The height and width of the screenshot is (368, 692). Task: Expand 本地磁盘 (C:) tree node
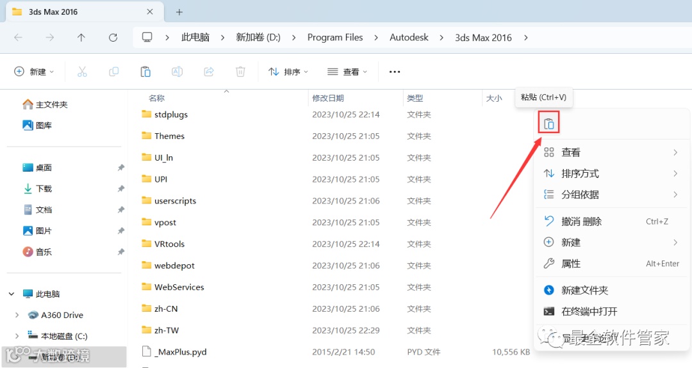17,336
